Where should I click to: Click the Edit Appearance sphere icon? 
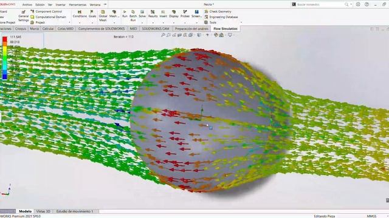pos(216,35)
